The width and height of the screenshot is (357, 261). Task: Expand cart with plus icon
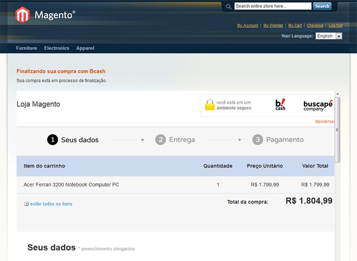(x=27, y=204)
